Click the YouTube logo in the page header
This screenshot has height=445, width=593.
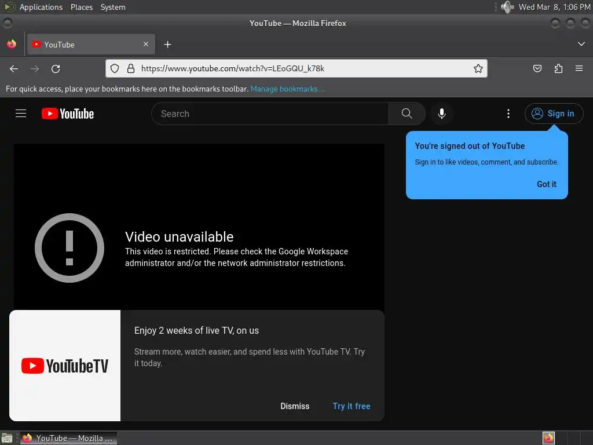[68, 114]
